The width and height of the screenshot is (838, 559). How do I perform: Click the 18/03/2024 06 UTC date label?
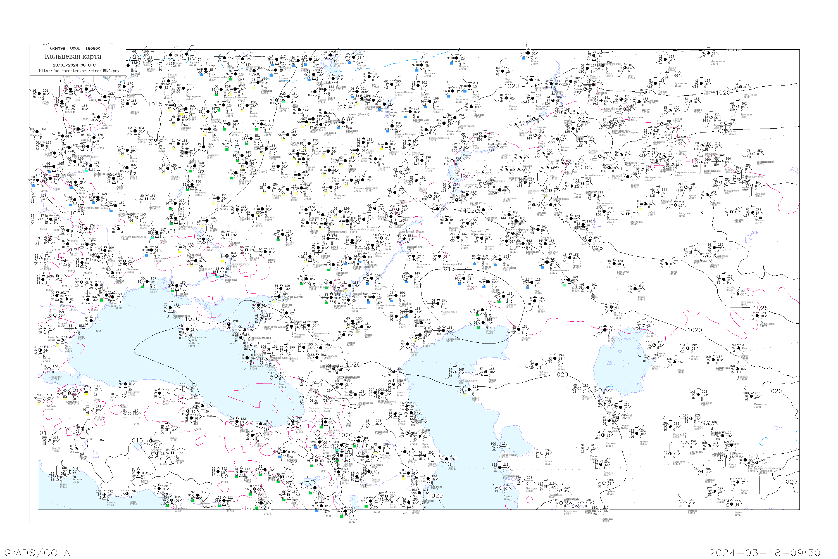[x=75, y=65]
